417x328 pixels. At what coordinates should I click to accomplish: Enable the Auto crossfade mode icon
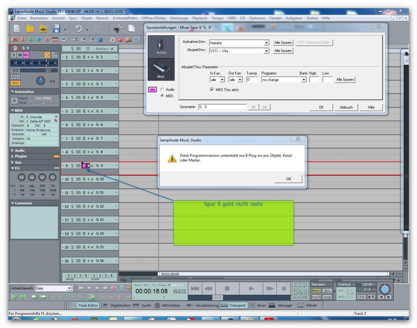(x=55, y=39)
